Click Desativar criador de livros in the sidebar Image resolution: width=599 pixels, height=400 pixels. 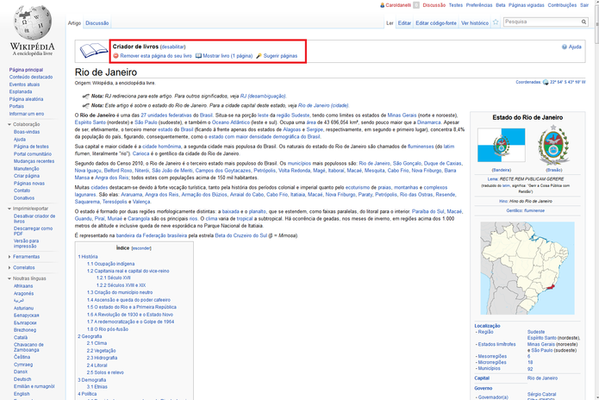tap(34, 218)
